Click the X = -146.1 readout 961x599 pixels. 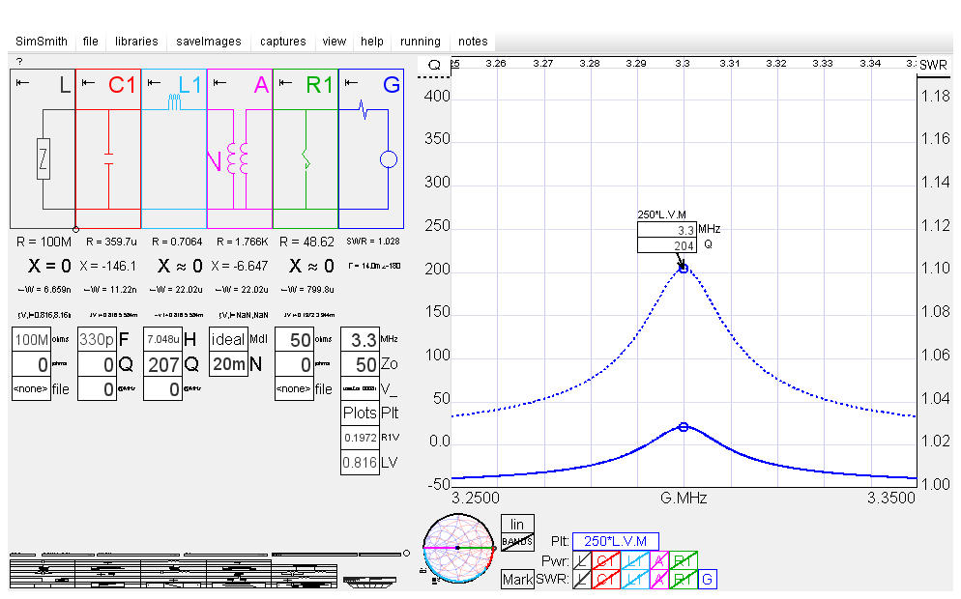pyautogui.click(x=108, y=266)
